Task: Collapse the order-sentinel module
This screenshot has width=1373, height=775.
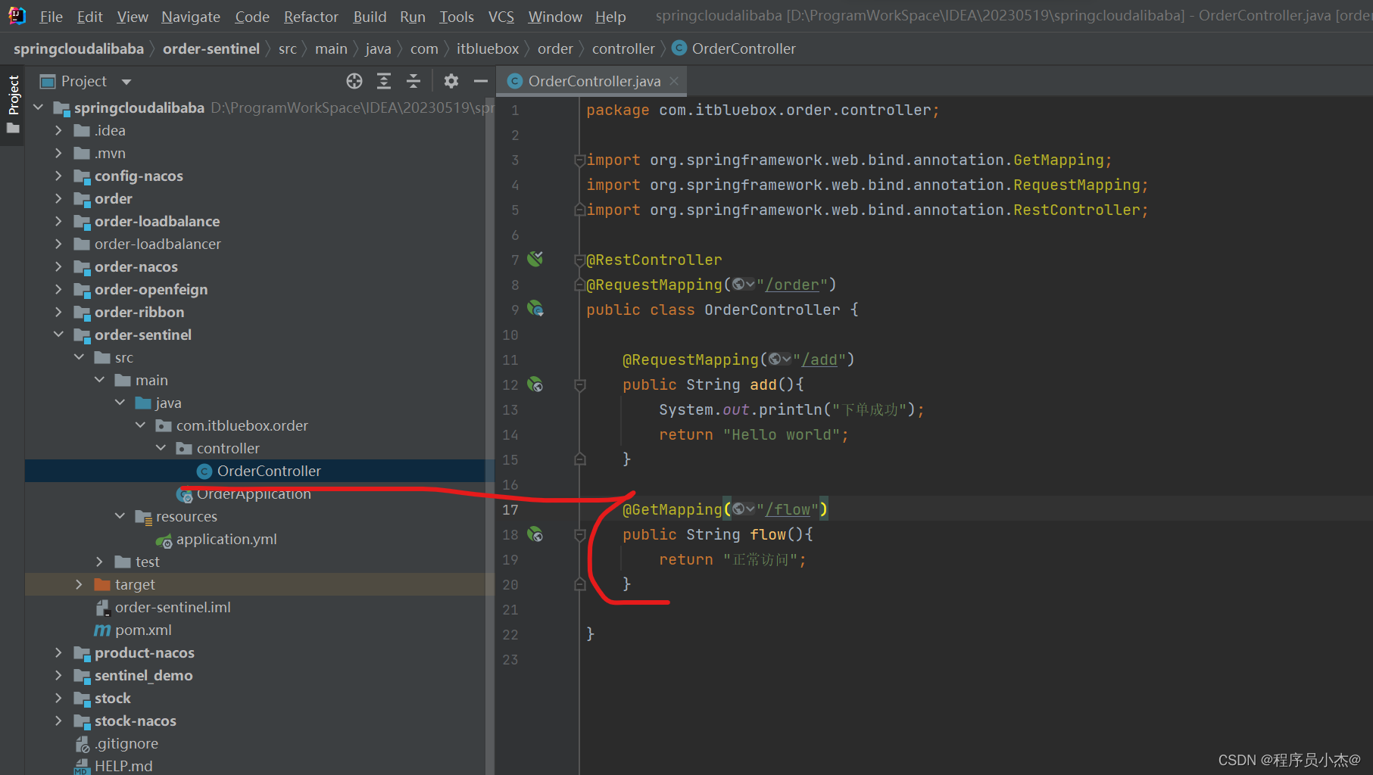Action: (x=58, y=335)
